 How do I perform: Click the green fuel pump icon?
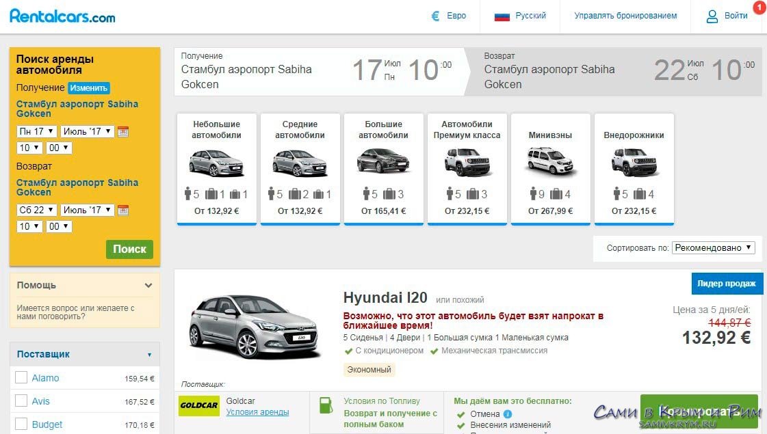point(326,405)
